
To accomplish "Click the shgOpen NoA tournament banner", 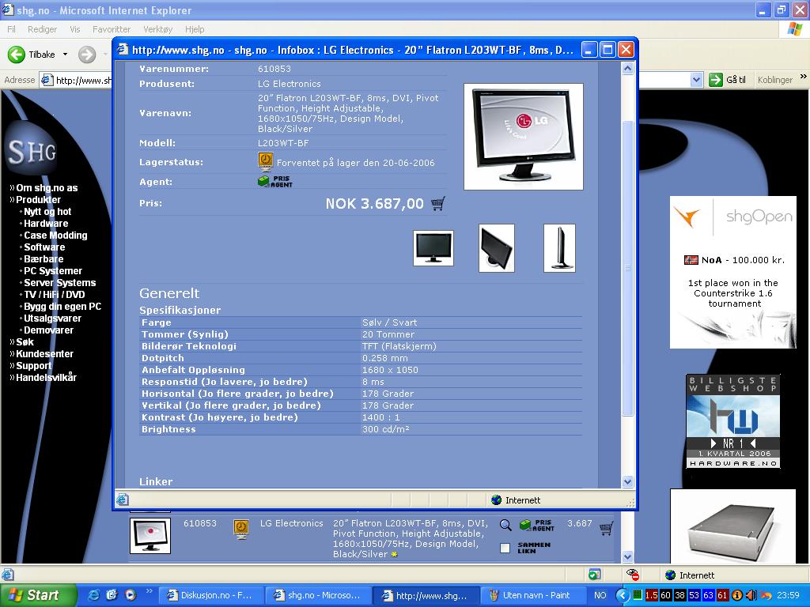I will tap(733, 272).
